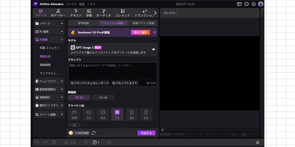295x147 pixels.
Task: Click the player progress slider handle
Action: (162, 130)
